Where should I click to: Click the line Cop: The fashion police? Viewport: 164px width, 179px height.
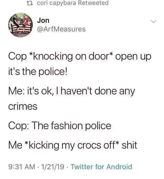[60, 126]
